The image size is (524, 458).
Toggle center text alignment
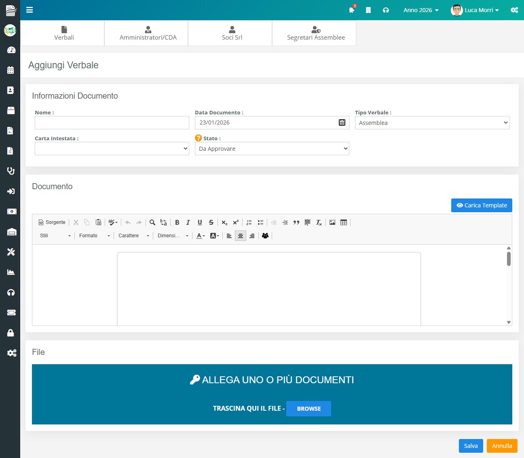241,236
